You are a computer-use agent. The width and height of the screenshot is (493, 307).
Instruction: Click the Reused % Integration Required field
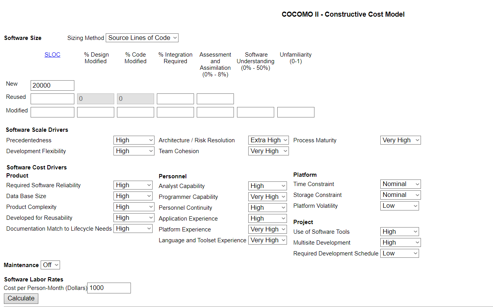pyautogui.click(x=175, y=99)
